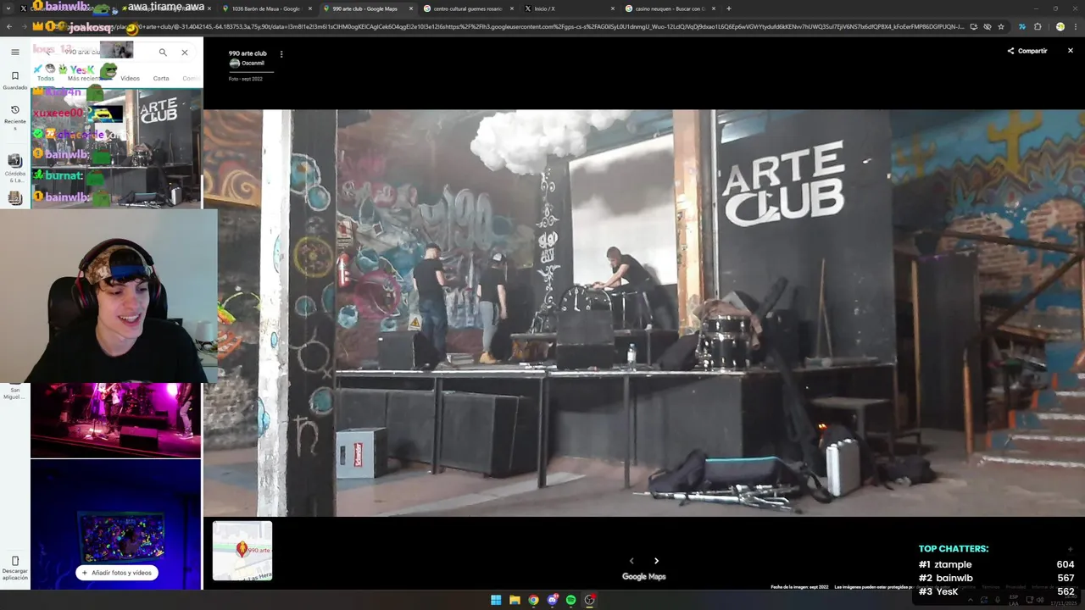Switch to 1036 Barón de Maua browser tab
The height and width of the screenshot is (610, 1085).
[265, 8]
